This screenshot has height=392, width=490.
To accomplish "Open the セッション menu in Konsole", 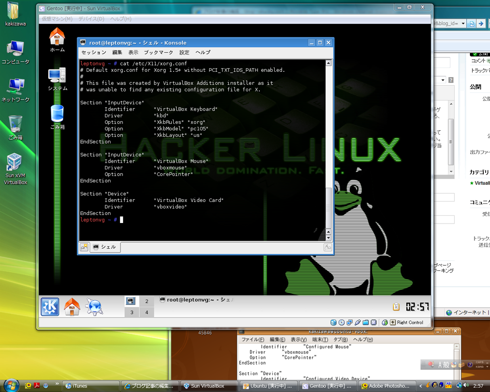I will 94,52.
